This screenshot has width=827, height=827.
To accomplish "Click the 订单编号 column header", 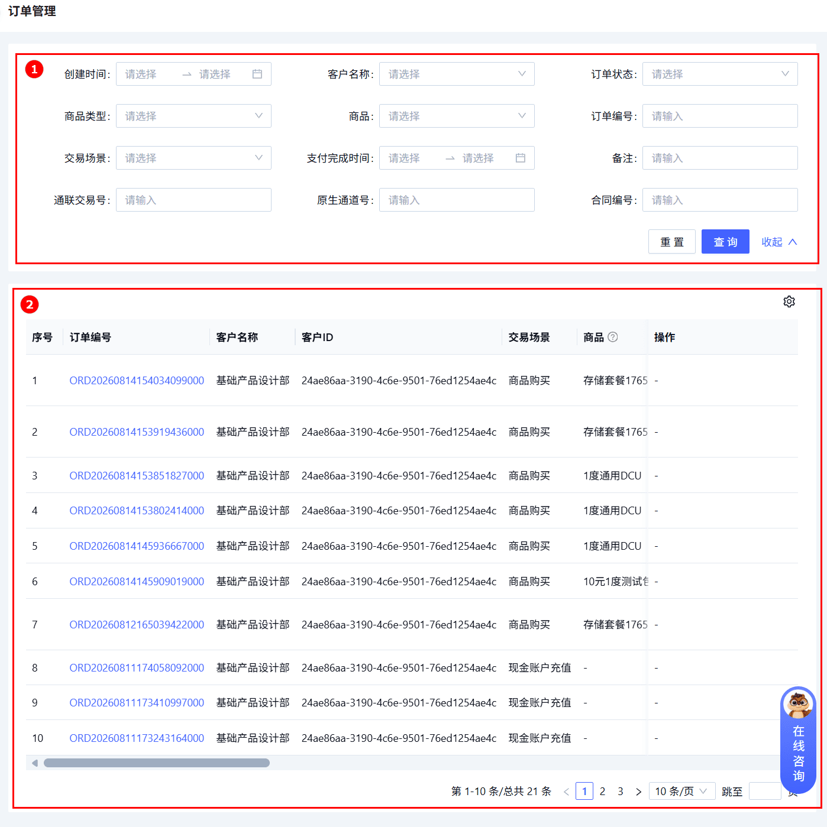I will tap(91, 337).
